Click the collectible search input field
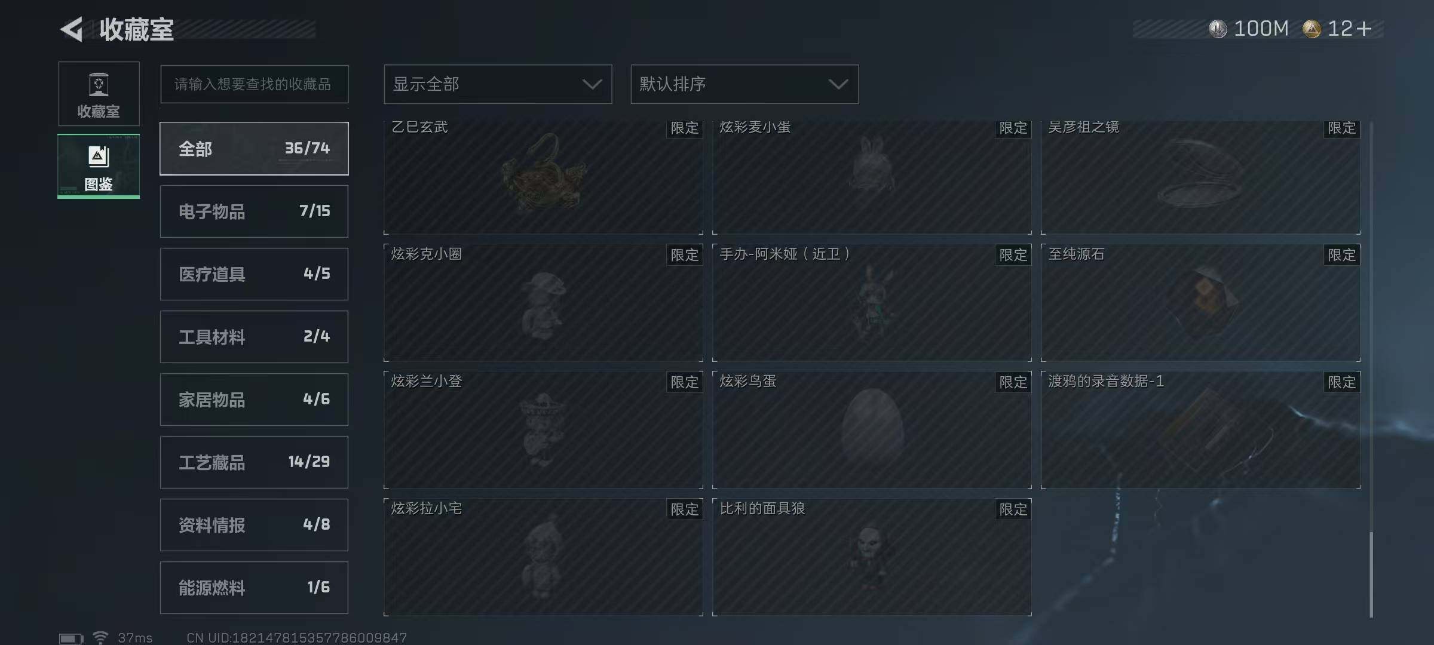Screen dimensions: 1434x645 click(x=254, y=84)
